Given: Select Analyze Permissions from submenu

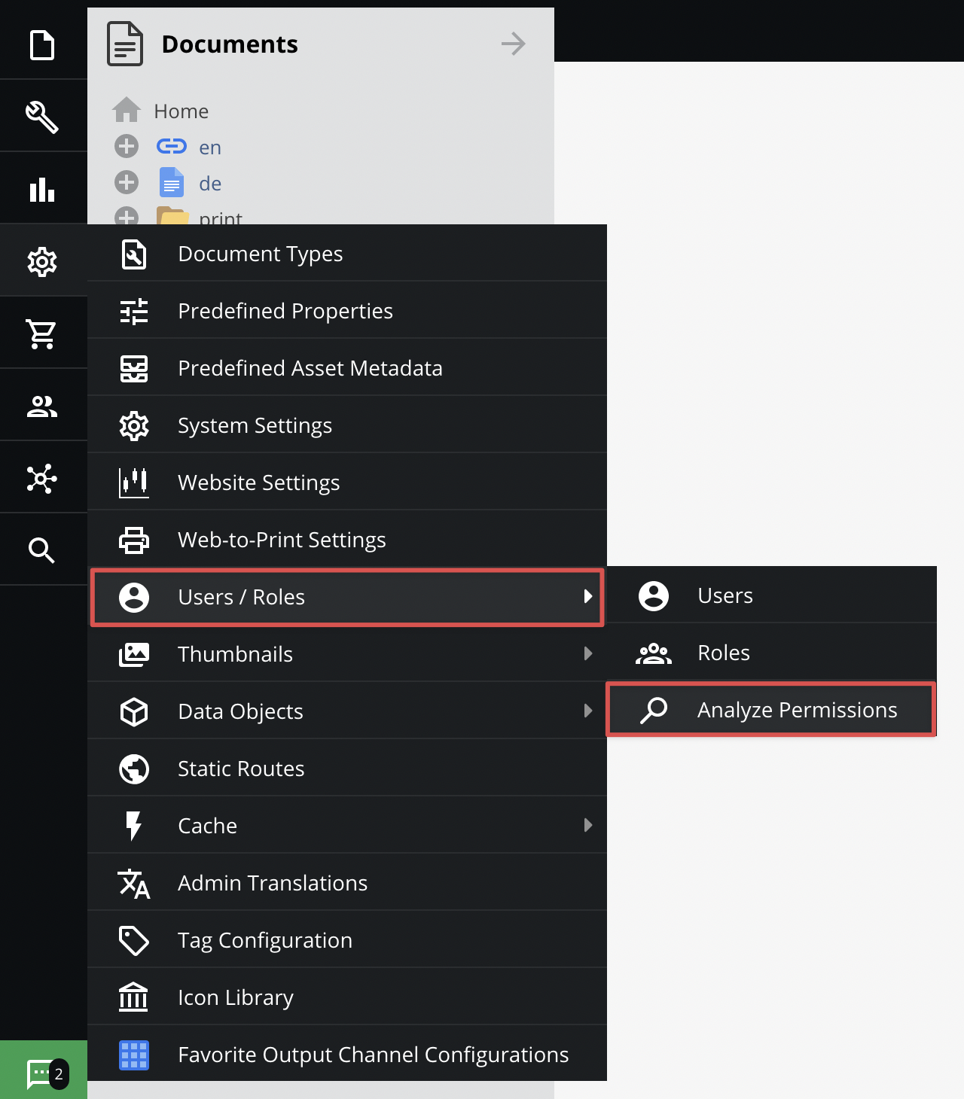Looking at the screenshot, I should tap(797, 710).
